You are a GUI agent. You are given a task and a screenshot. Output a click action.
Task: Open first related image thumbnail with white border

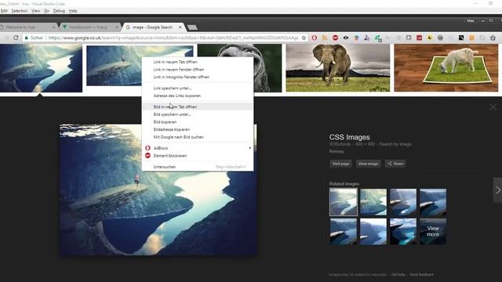coord(344,202)
